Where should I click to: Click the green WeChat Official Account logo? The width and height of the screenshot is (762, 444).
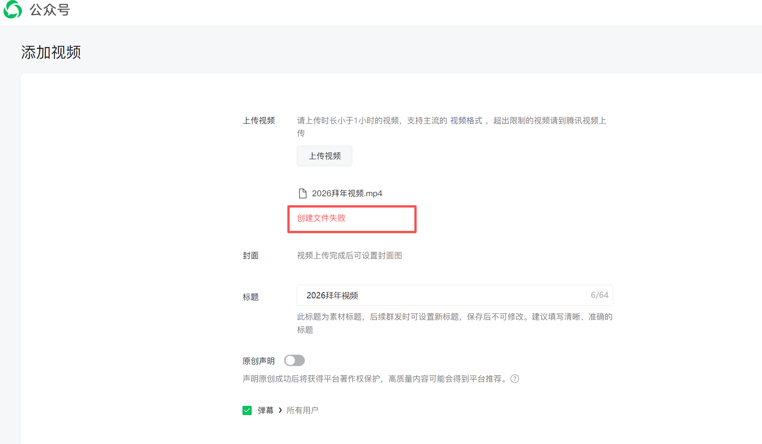(12, 9)
